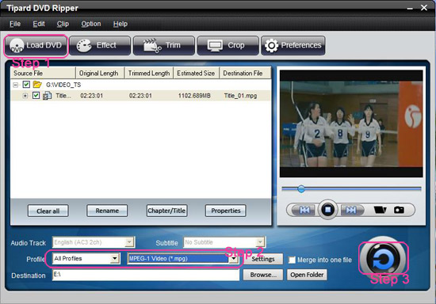This screenshot has height=304, width=436.
Task: Stop playback in the preview player
Action: pos(328,209)
